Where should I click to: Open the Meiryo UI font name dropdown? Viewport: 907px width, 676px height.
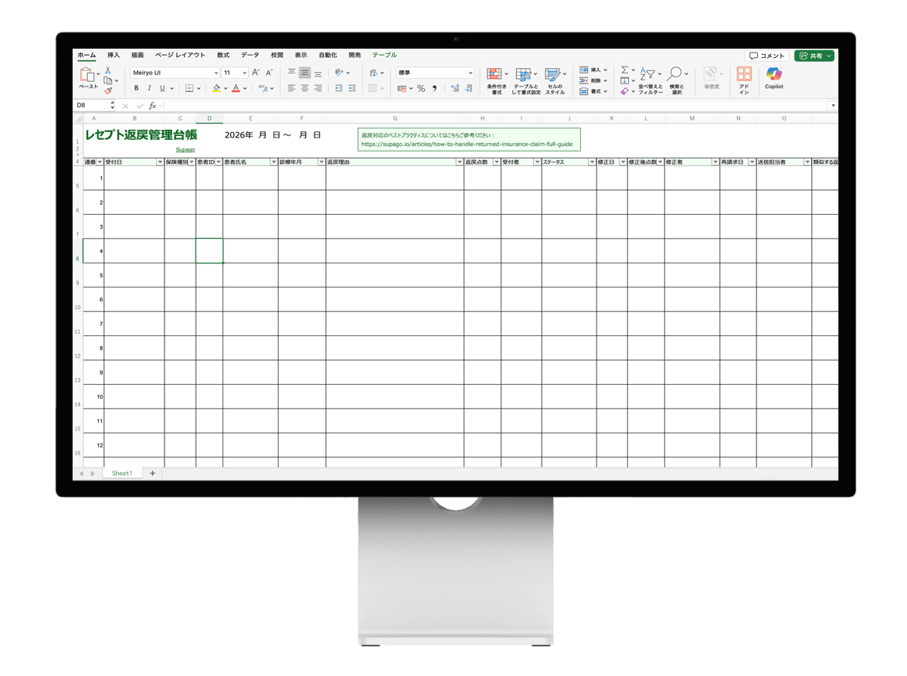point(216,73)
